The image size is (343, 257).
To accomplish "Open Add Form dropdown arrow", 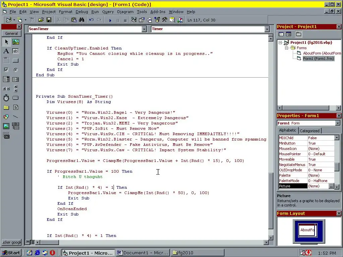I will [25, 20].
